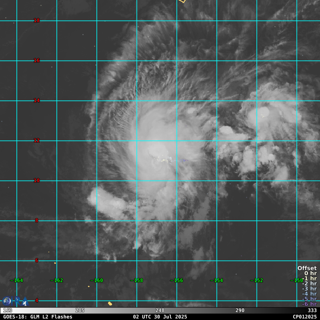Click the GOES-18: GLM L2 Flashes title
Image resolution: width=320 pixels, height=320 pixels.
point(38,317)
